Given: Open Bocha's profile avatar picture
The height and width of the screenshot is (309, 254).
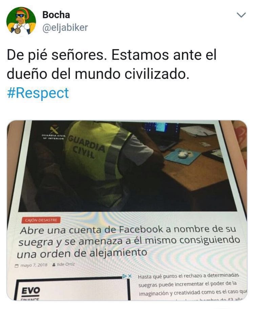Looking at the screenshot, I should click(21, 21).
